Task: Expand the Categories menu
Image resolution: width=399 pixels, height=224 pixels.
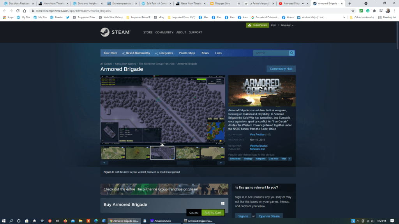Action: coord(165,53)
